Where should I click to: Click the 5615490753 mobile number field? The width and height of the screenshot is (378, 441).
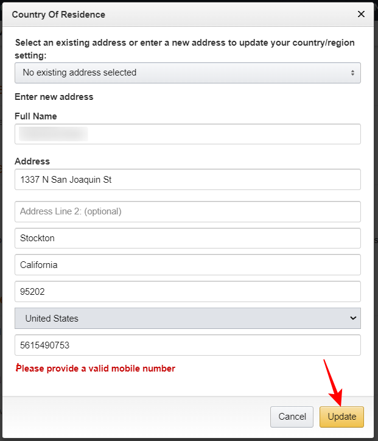(x=187, y=345)
